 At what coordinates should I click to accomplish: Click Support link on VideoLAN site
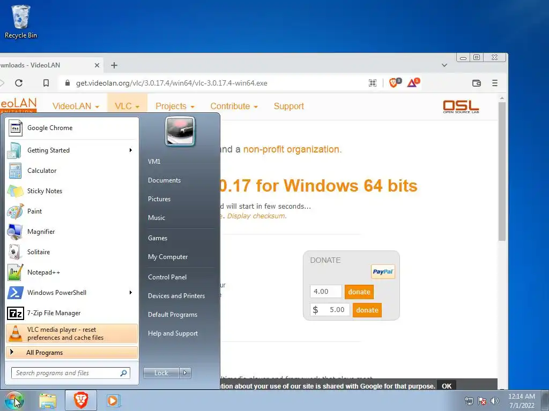coord(288,106)
